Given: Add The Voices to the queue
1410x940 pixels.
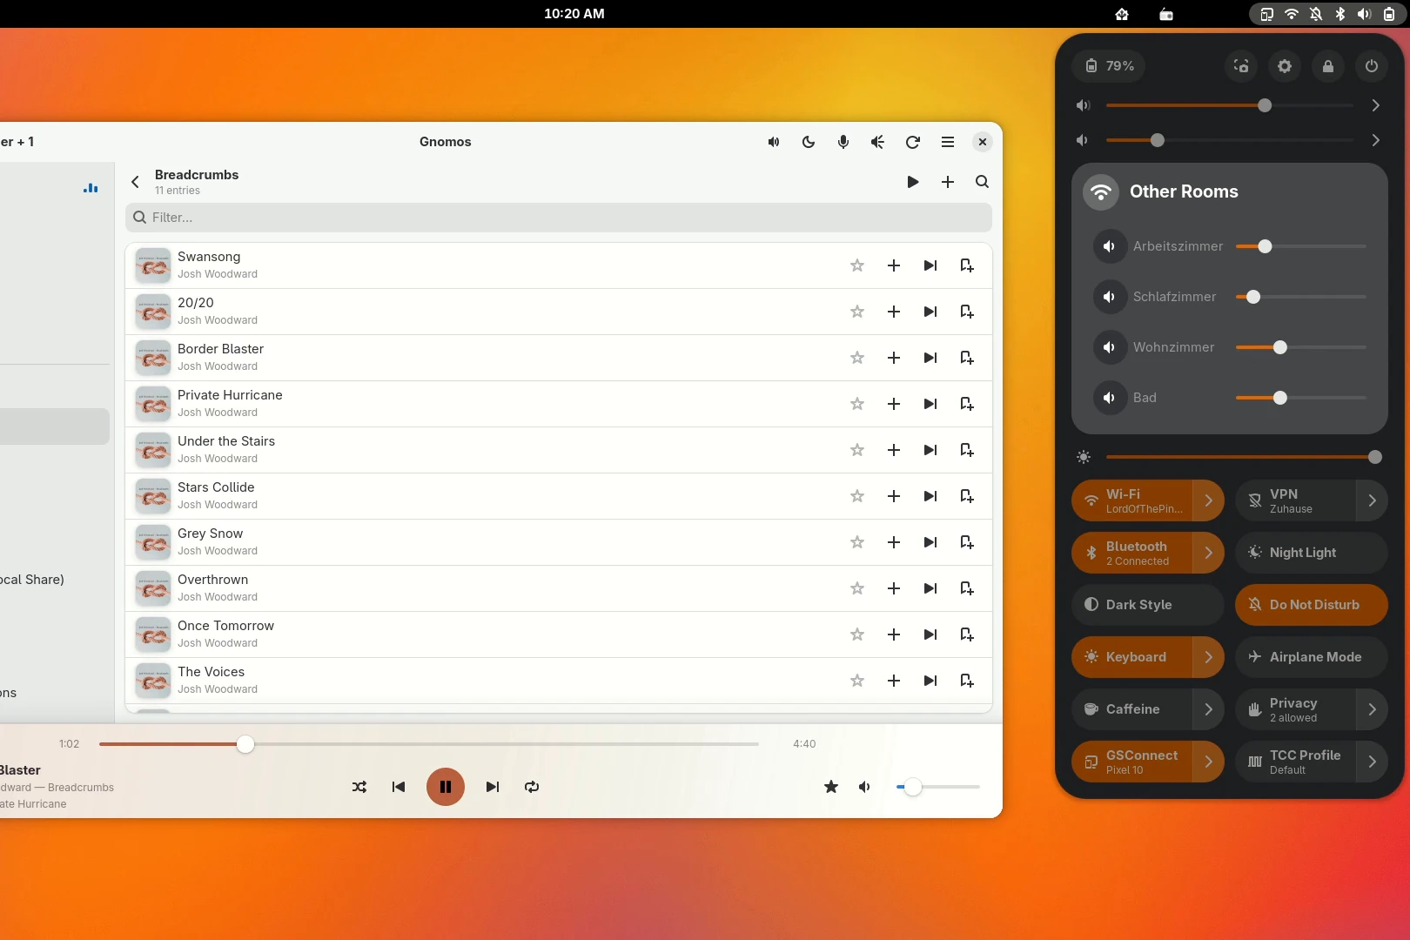Looking at the screenshot, I should (x=894, y=681).
